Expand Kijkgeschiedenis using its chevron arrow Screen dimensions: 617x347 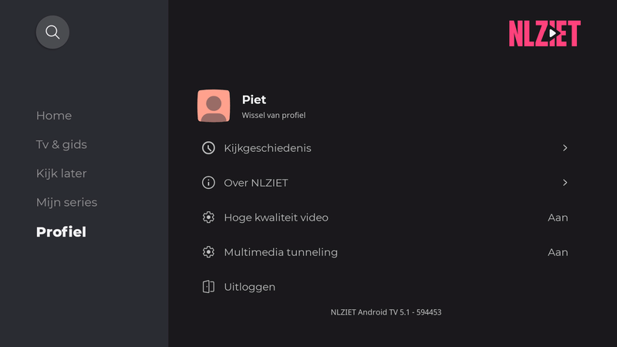[x=565, y=148]
